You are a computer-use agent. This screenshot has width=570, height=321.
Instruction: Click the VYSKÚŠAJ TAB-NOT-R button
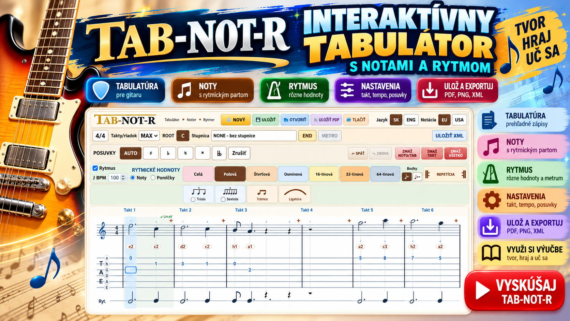(514, 291)
